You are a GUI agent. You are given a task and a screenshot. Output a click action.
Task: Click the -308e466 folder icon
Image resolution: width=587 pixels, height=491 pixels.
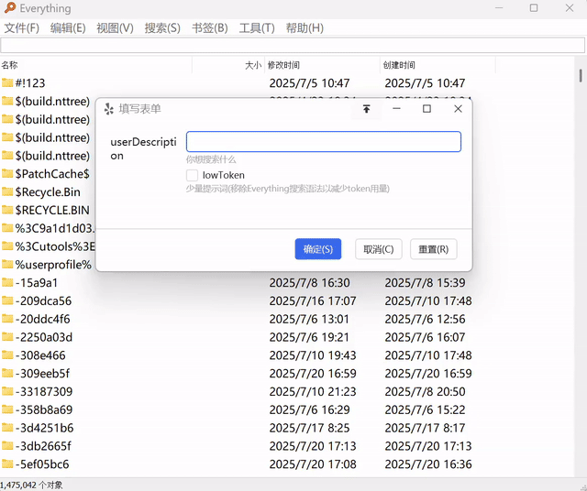(x=7, y=355)
